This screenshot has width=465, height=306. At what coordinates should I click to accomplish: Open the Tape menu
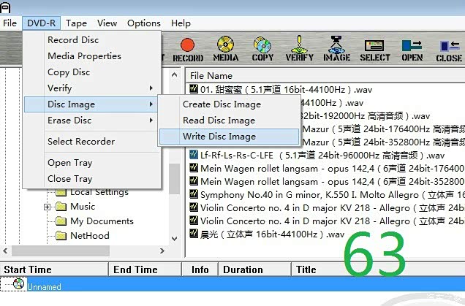coord(76,23)
